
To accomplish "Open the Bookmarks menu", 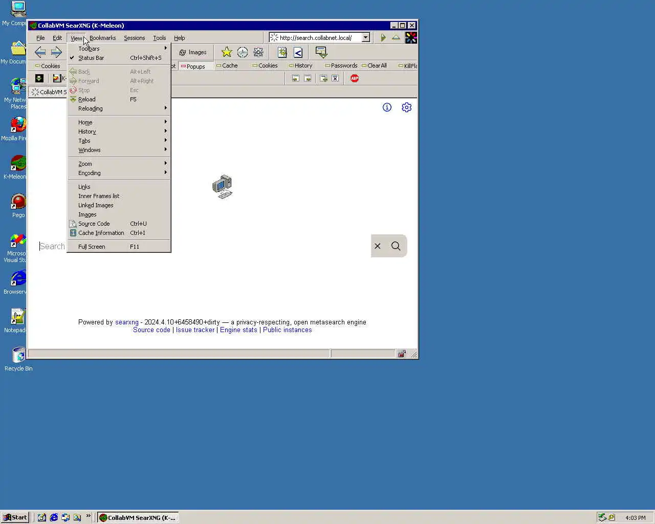I will [102, 38].
